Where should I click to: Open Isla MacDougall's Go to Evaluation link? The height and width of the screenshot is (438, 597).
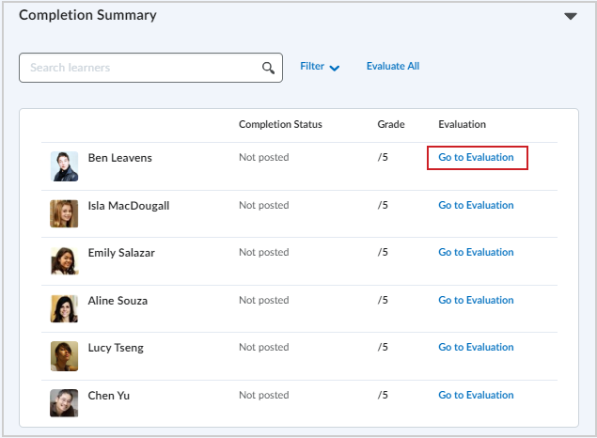click(476, 205)
